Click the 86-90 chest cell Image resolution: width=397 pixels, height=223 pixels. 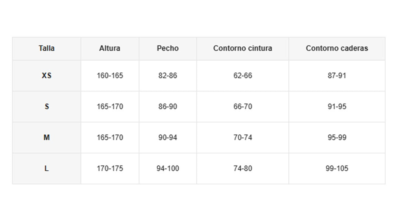pos(168,107)
